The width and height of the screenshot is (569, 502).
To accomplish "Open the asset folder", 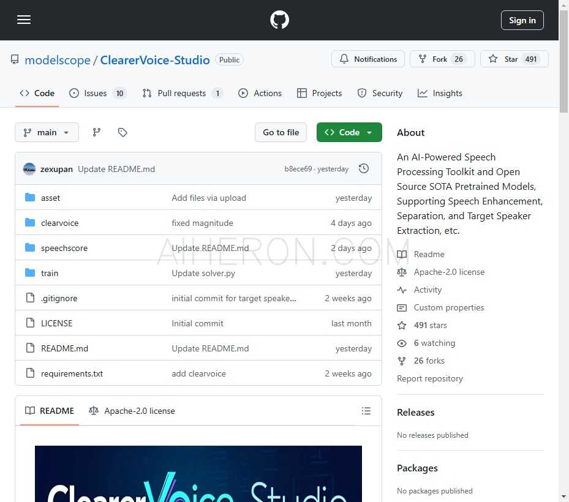I will click(x=50, y=198).
